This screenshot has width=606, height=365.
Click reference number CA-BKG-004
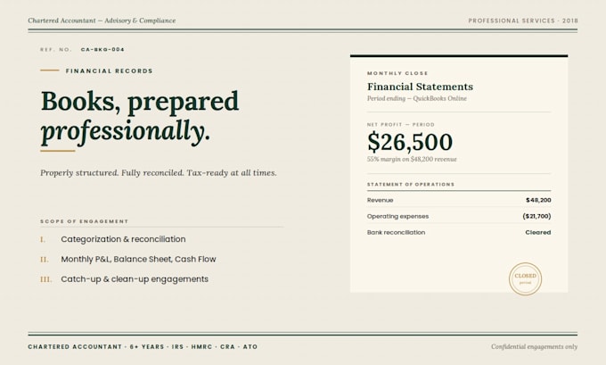tap(102, 50)
